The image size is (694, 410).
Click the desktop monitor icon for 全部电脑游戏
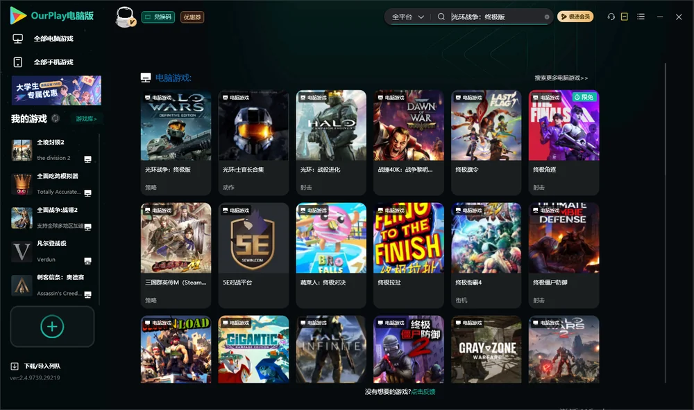18,39
